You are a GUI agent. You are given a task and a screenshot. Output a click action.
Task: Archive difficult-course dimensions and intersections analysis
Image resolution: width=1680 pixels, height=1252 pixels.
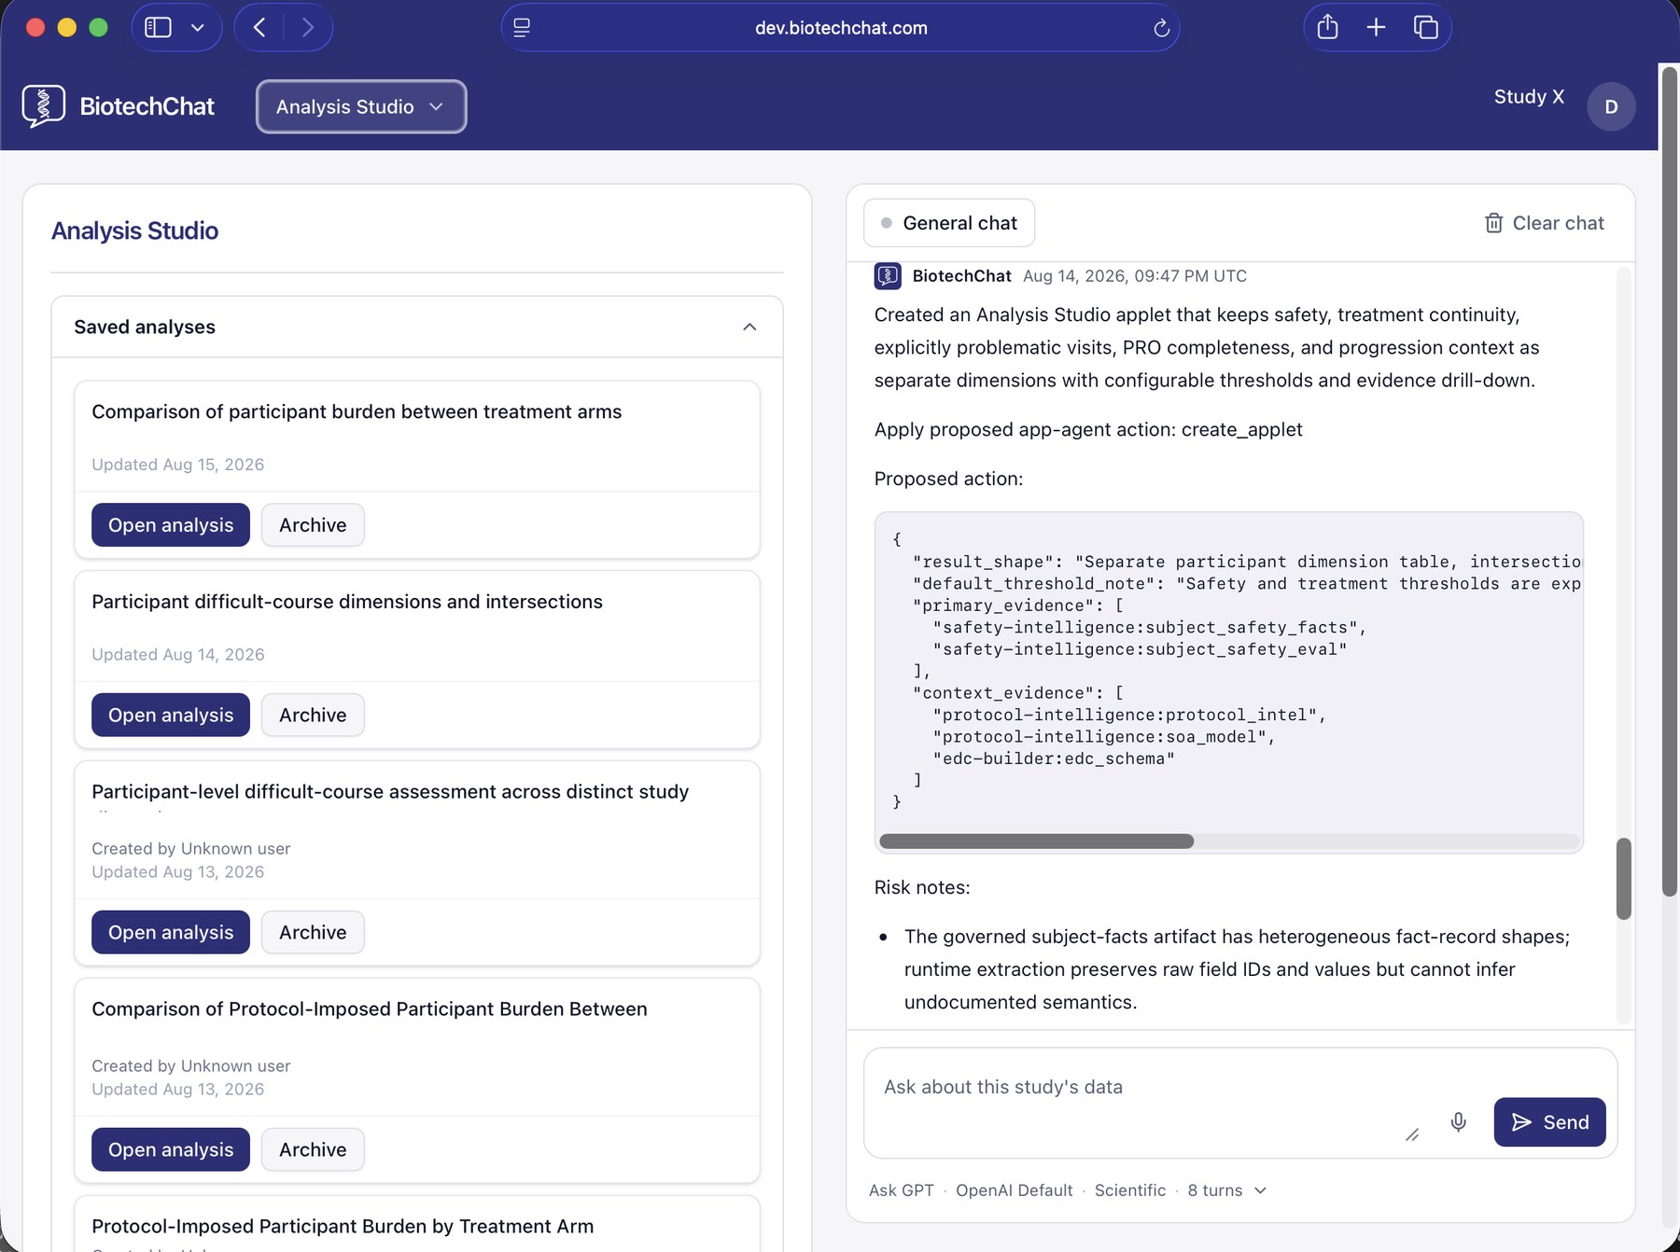coord(313,716)
